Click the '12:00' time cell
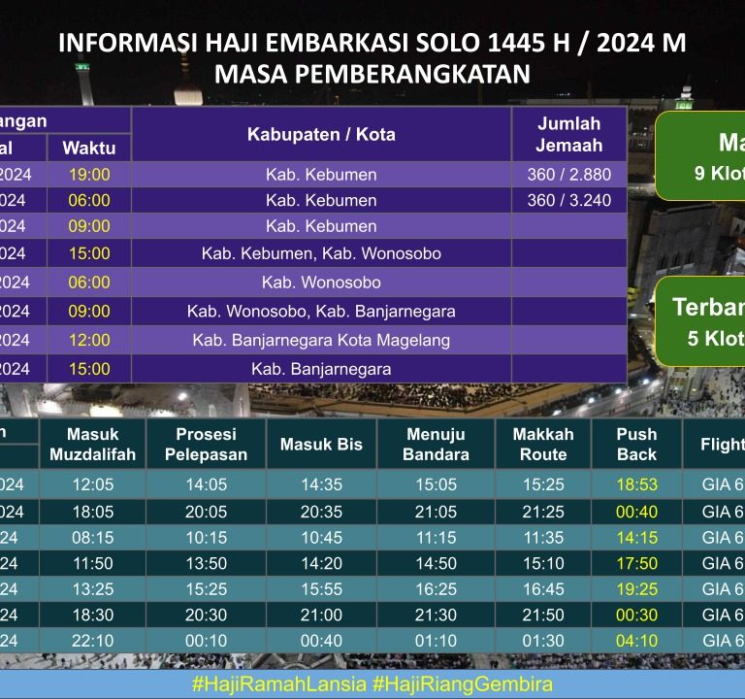The width and height of the screenshot is (745, 699). [x=89, y=340]
